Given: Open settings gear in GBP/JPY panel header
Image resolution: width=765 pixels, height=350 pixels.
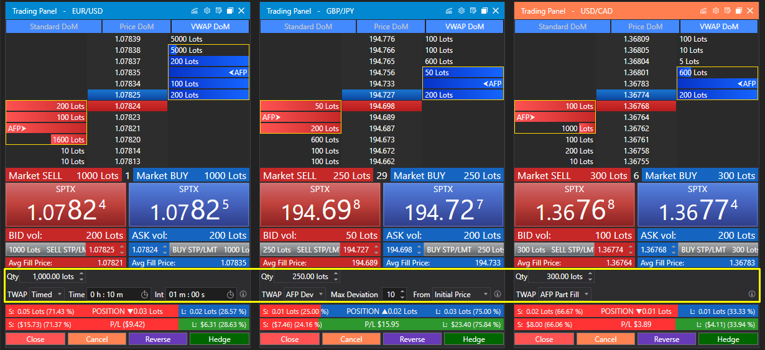Looking at the screenshot, I should [x=461, y=11].
